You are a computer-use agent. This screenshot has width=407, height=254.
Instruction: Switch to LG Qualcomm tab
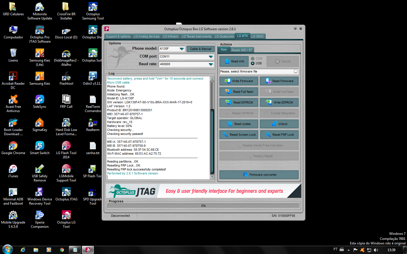[224, 36]
